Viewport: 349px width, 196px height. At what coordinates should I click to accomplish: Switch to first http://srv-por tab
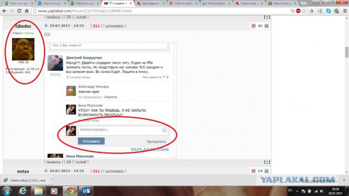pos(19,3)
